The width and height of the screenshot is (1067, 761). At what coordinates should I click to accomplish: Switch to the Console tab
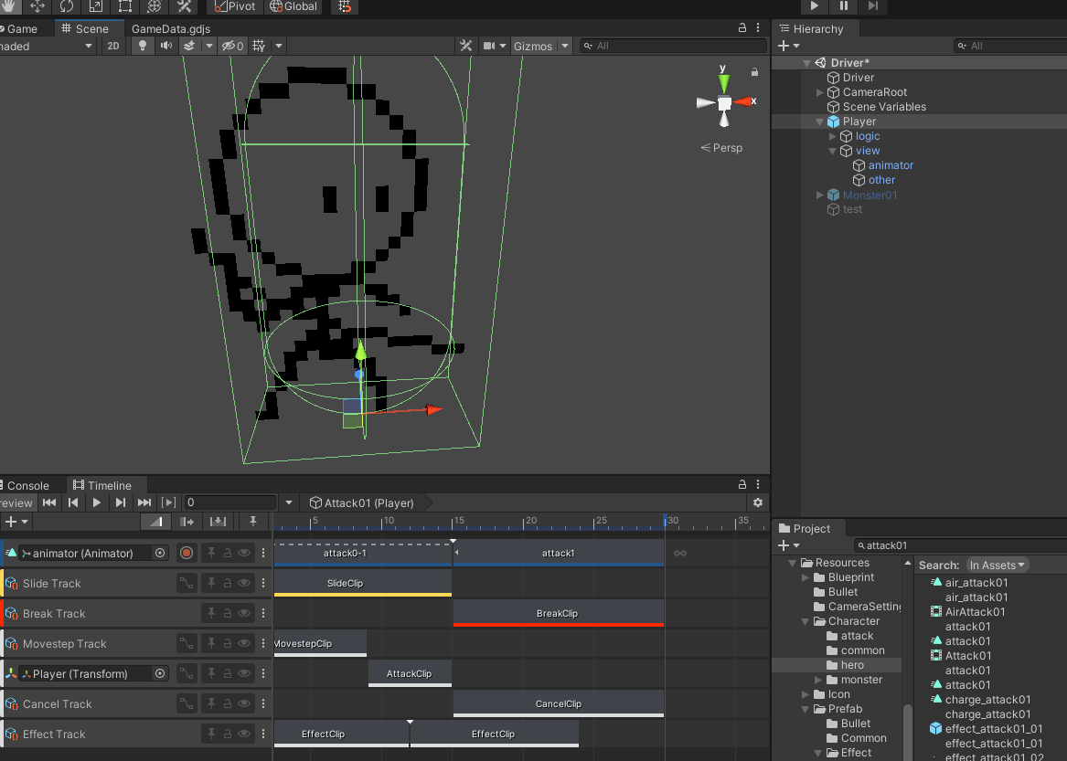click(x=27, y=485)
